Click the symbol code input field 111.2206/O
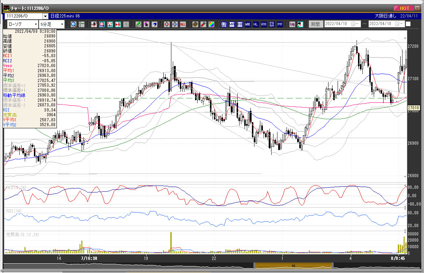This screenshot has width=424, height=273. coord(24,16)
